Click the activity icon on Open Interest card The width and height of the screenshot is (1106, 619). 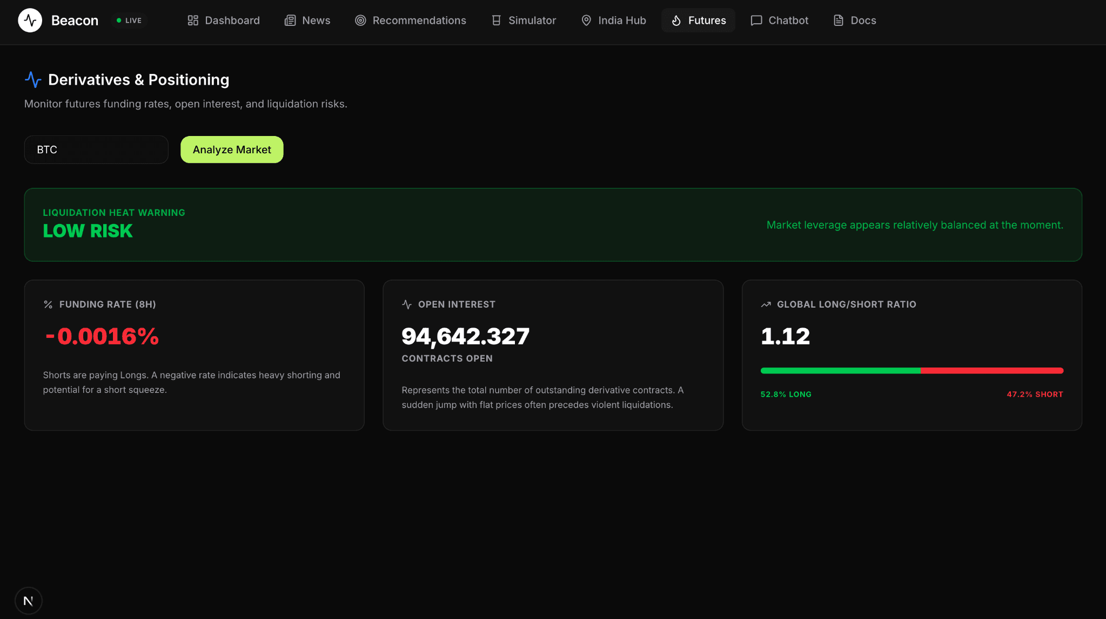[407, 304]
